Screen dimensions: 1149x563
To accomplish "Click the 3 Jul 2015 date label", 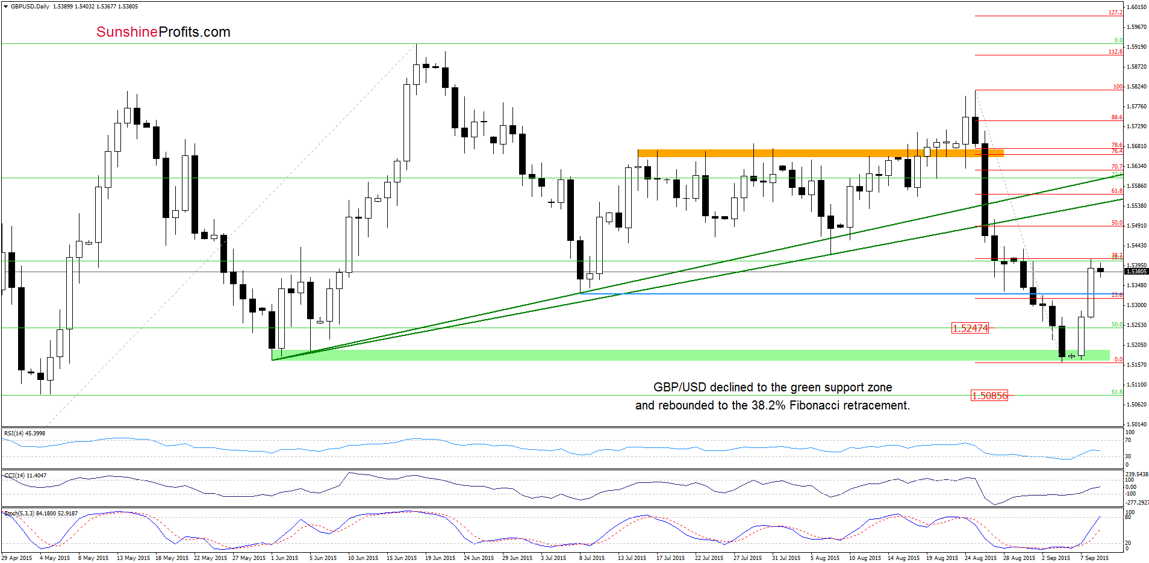I will coord(553,558).
